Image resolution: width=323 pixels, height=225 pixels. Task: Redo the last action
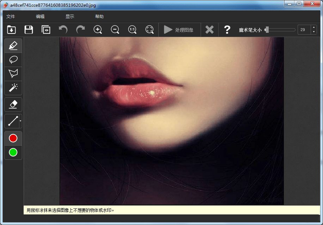tap(80, 30)
